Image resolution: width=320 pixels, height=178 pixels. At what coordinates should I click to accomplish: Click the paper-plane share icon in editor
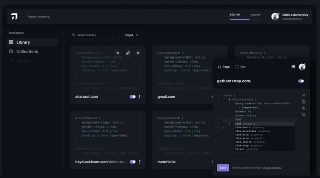click(x=304, y=95)
